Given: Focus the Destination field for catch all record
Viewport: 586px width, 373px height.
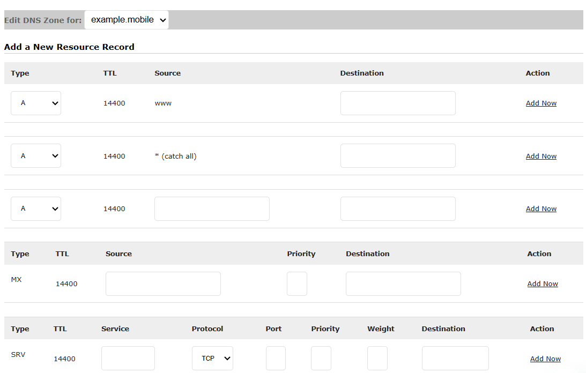Looking at the screenshot, I should [398, 156].
